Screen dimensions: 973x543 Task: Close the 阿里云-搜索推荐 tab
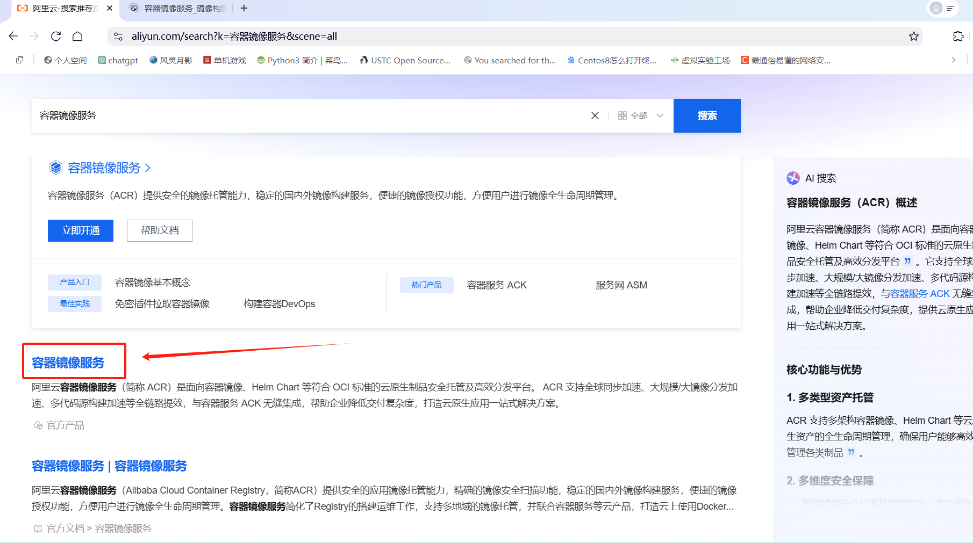[x=110, y=8]
